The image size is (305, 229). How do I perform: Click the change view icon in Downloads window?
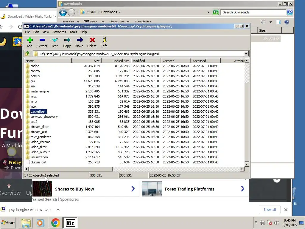tap(263, 22)
